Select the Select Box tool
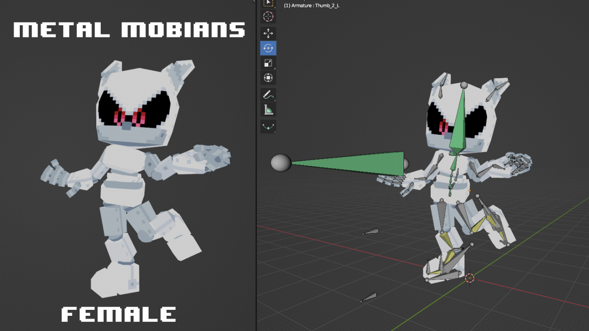Viewport: 589px width, 331px height. coord(268,3)
